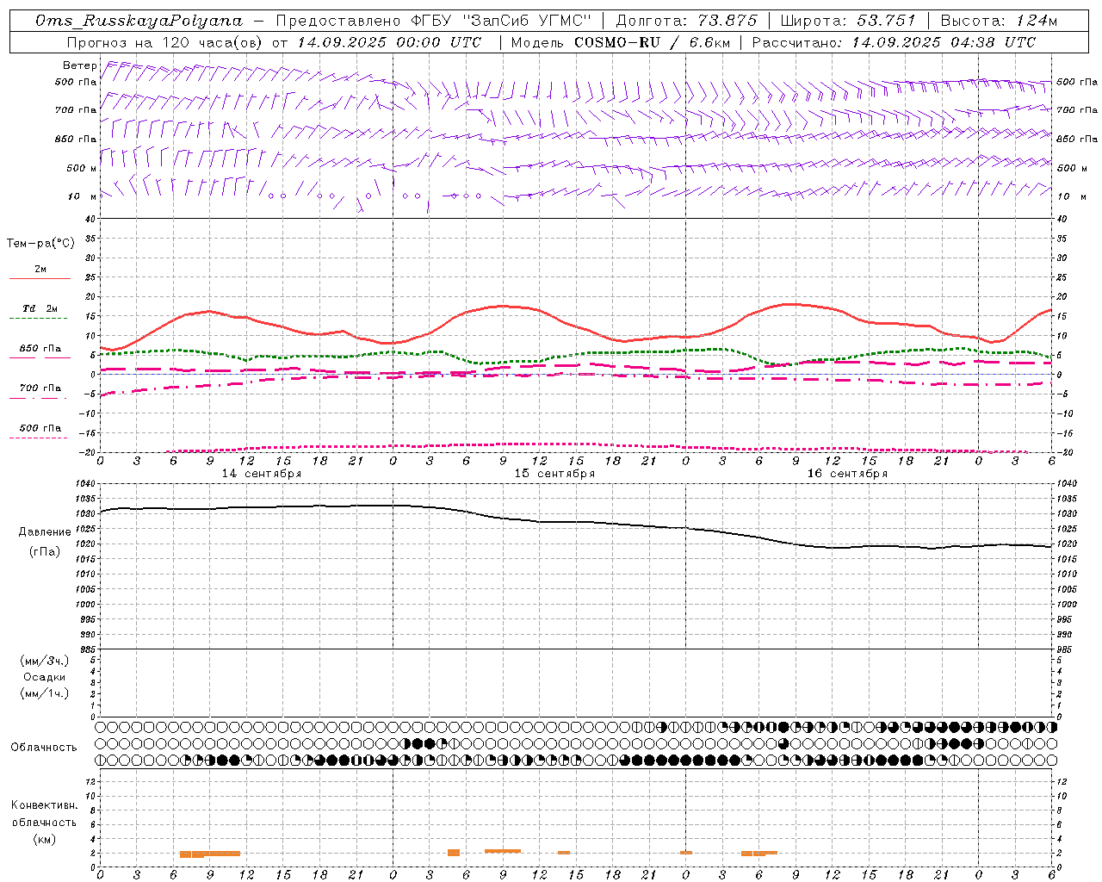Image resolution: width=1102 pixels, height=882 pixels.
Task: Click right-side 850 гПа wind level label
Action: tap(1077, 139)
